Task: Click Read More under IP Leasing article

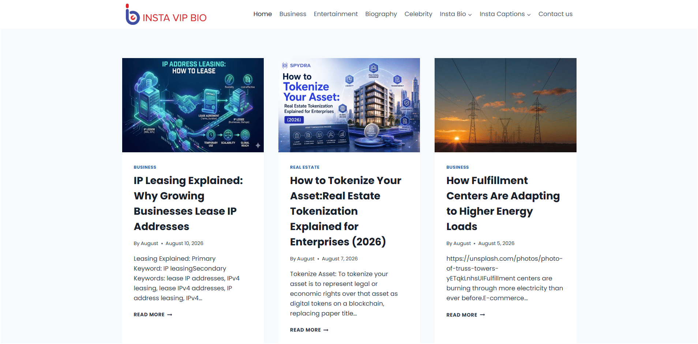Action: click(153, 314)
